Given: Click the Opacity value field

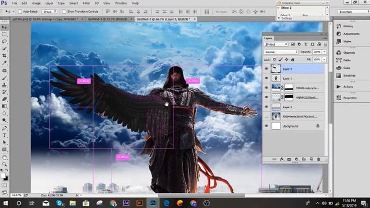Looking at the screenshot, I should pos(317,51).
